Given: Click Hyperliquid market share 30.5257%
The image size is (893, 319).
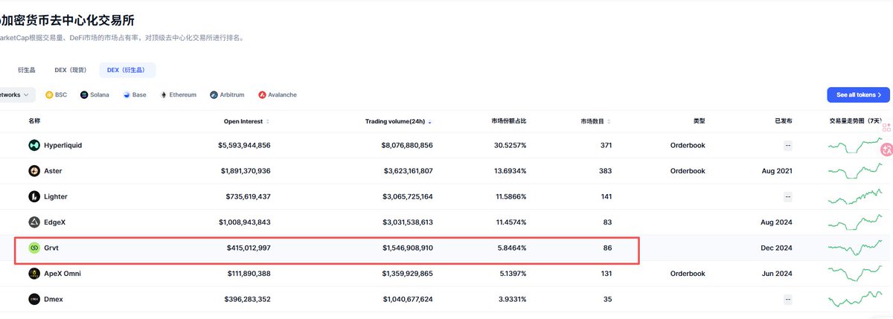Looking at the screenshot, I should [509, 146].
